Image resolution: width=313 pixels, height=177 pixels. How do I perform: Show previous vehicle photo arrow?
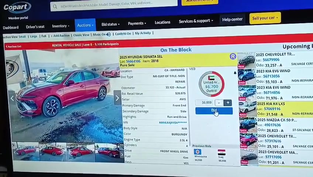coord(12,98)
